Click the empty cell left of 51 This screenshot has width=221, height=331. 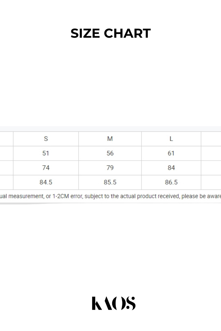coord(6,153)
